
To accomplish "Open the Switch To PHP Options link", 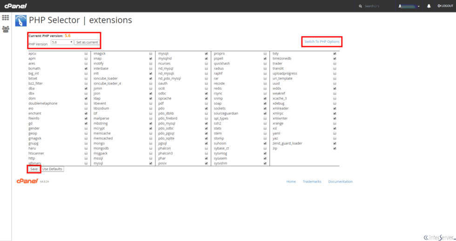I will tap(322, 42).
